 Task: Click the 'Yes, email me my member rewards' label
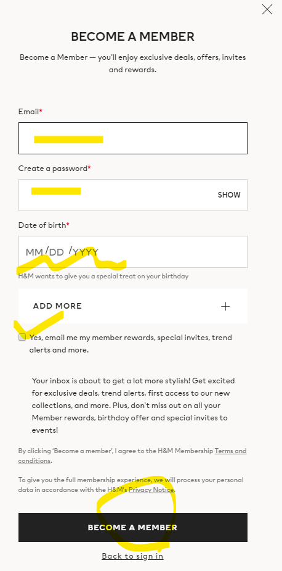(131, 344)
